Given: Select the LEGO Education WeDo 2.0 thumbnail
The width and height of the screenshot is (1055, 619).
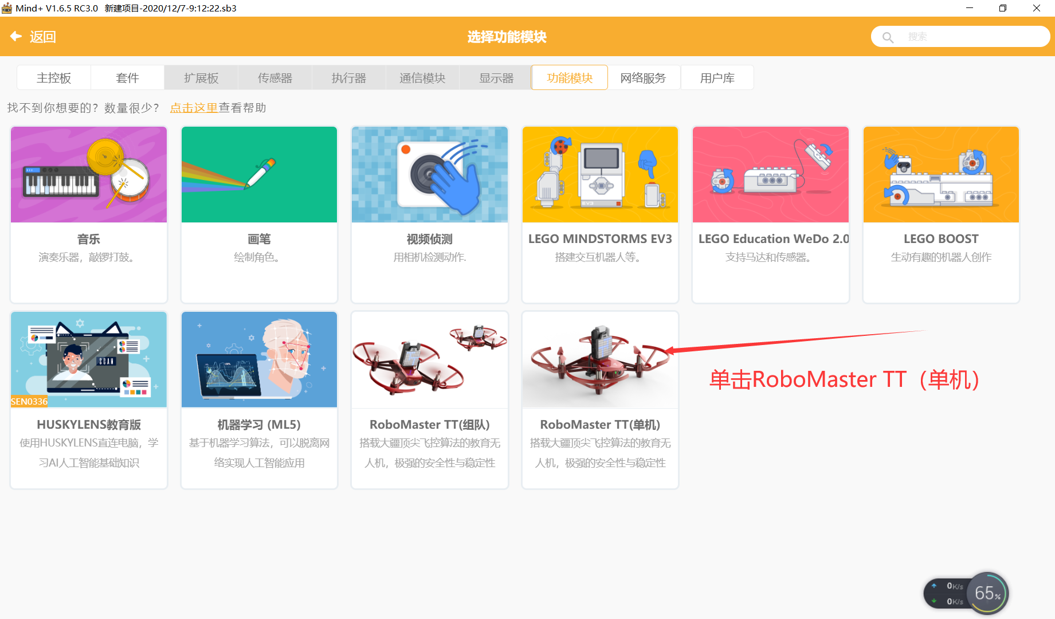Looking at the screenshot, I should (771, 174).
